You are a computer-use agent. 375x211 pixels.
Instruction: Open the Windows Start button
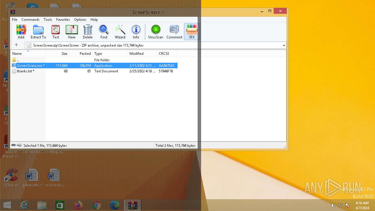7,205
